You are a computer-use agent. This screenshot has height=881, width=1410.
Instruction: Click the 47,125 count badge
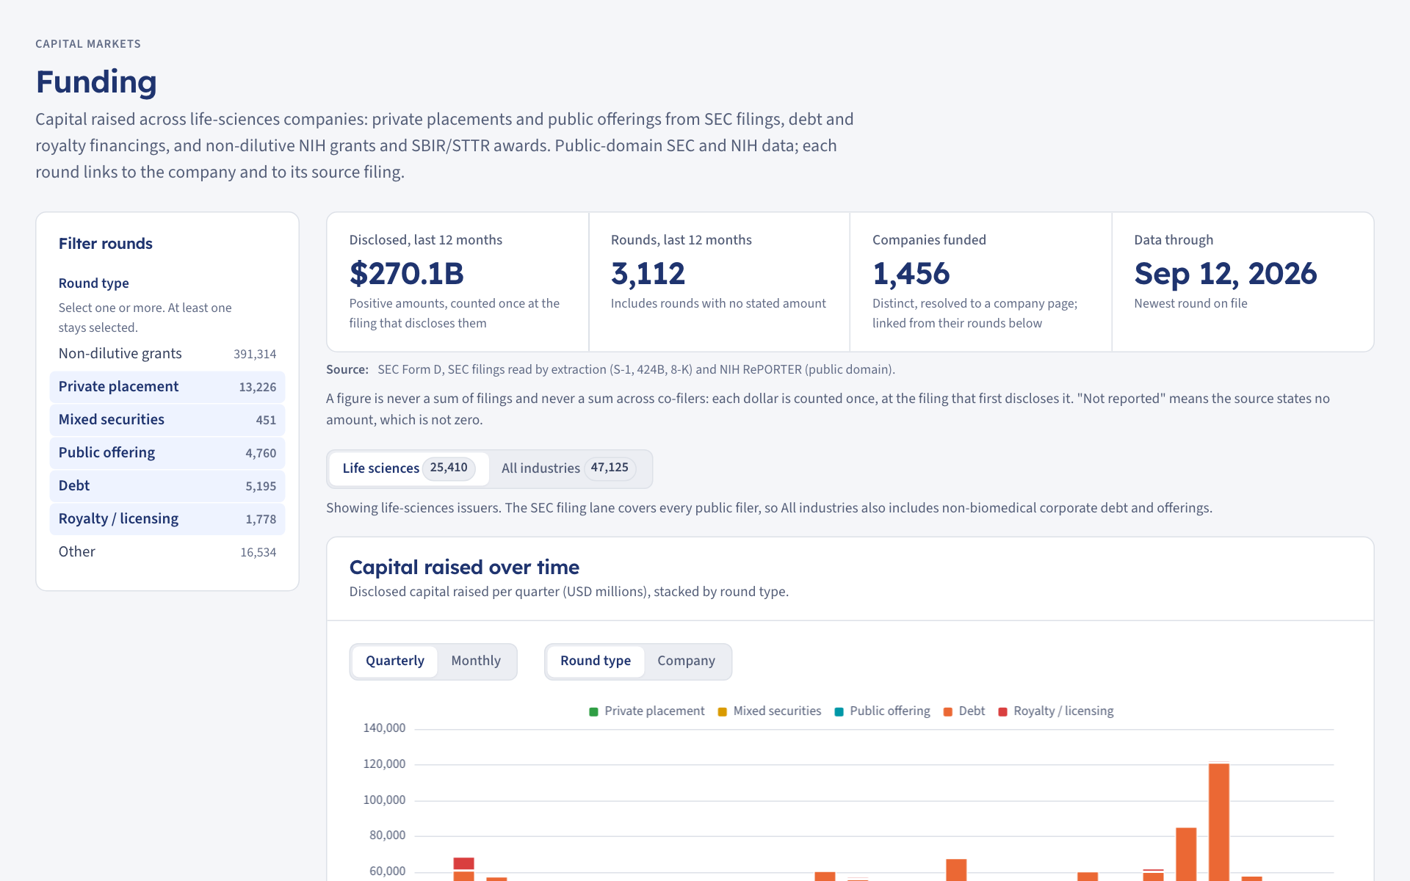click(610, 468)
